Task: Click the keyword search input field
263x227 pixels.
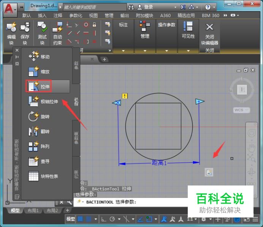Action: coord(95,7)
